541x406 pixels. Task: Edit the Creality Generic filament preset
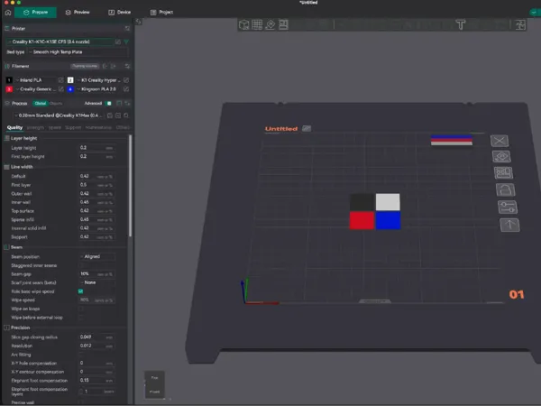point(61,89)
